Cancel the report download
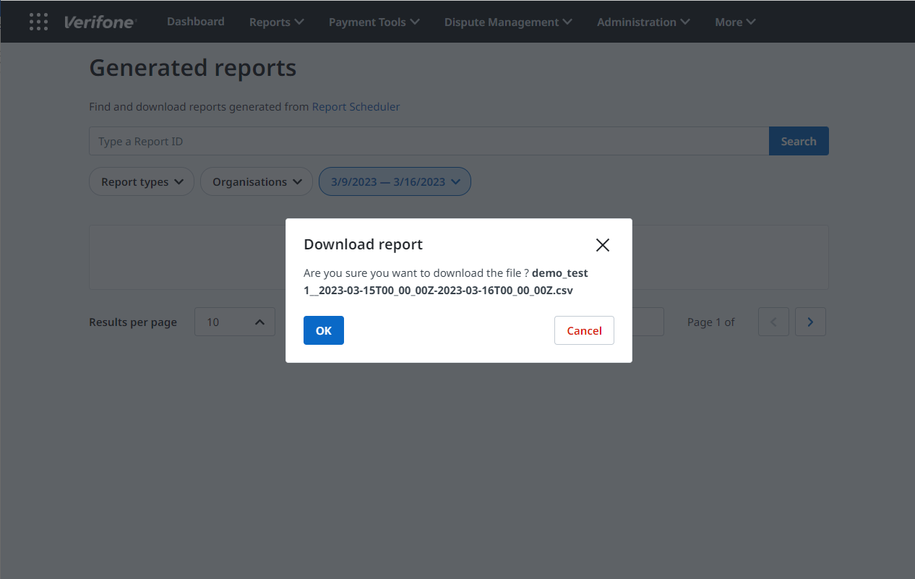The width and height of the screenshot is (915, 579). [584, 330]
